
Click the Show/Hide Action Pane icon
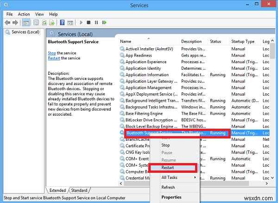click(70, 23)
